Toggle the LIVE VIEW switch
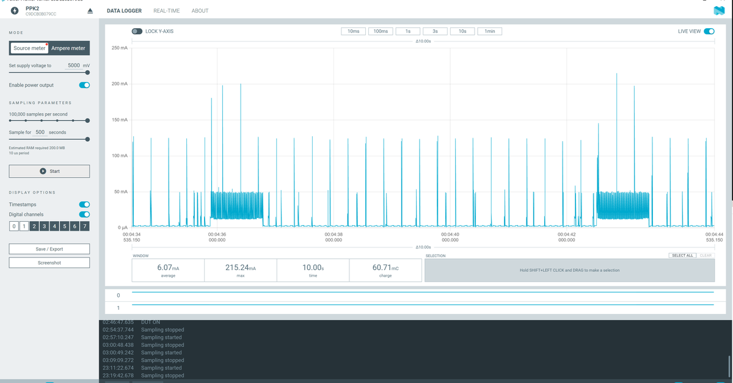Viewport: 733px width, 383px height. (x=709, y=31)
